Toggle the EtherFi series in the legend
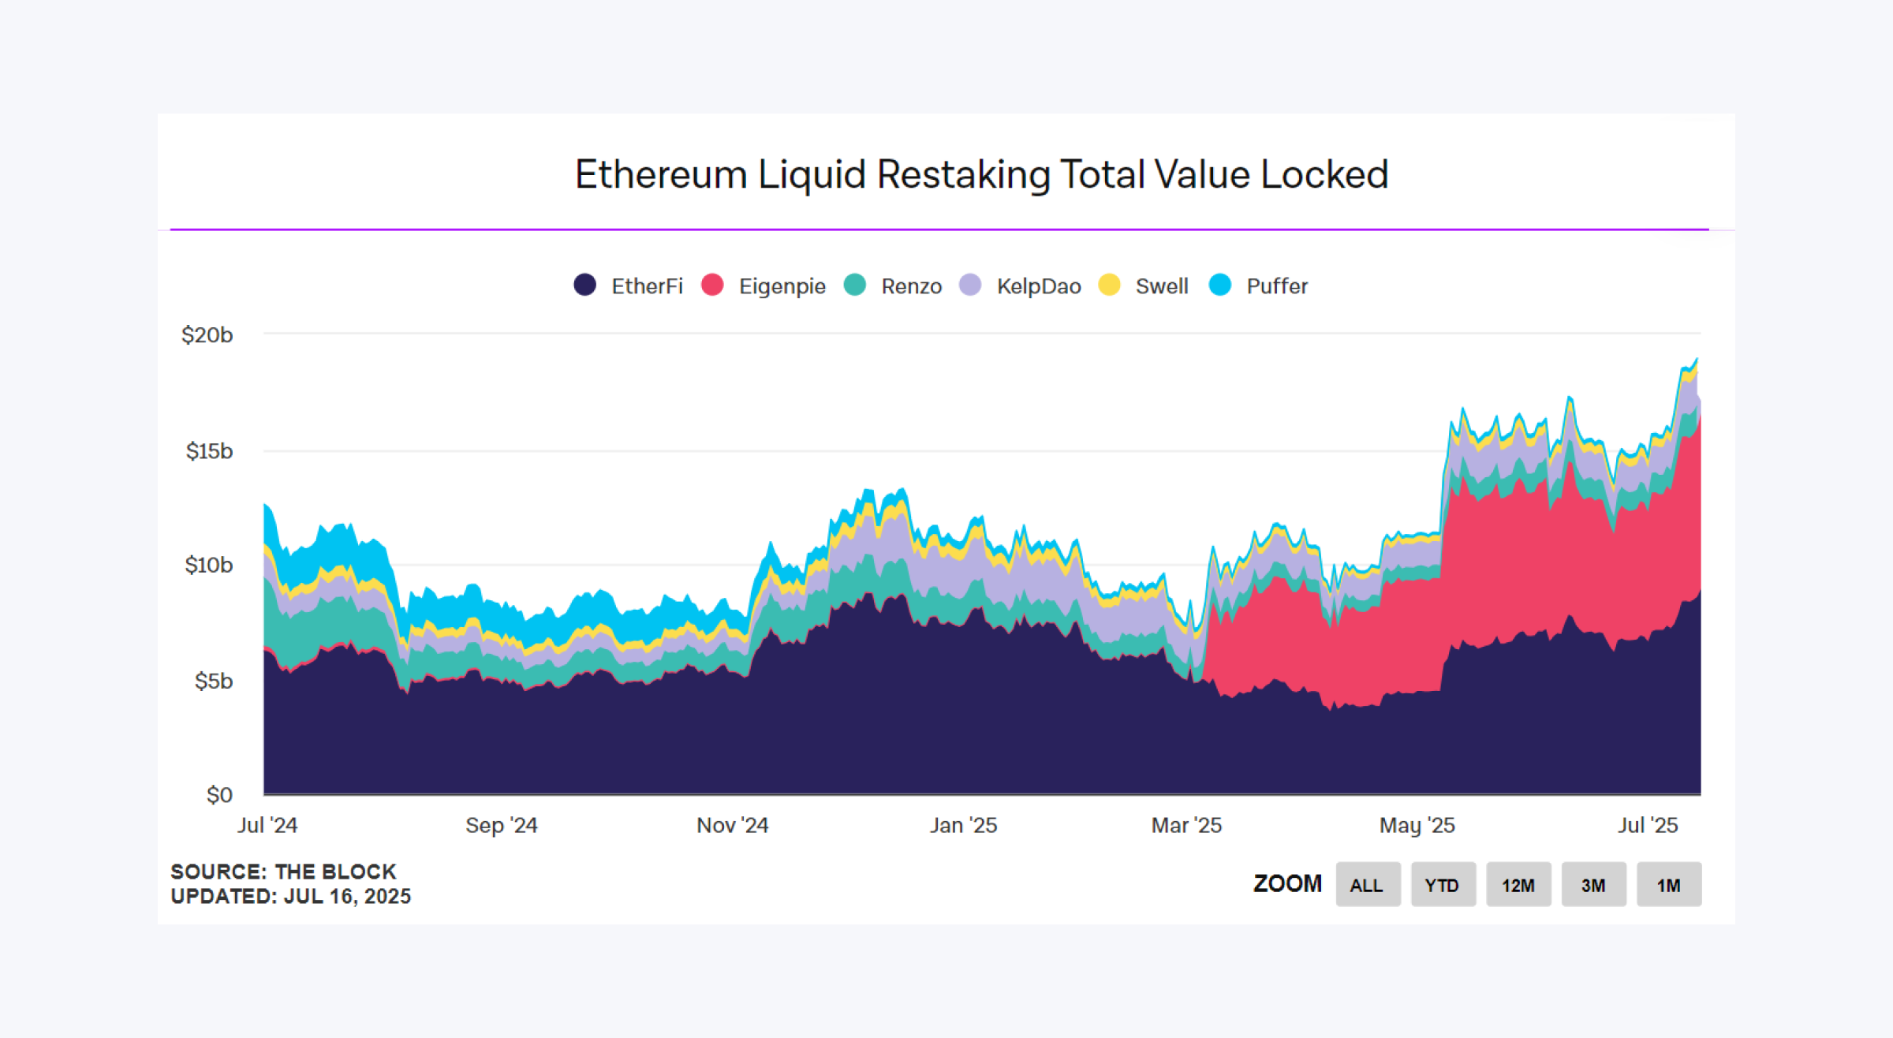 pyautogui.click(x=629, y=286)
